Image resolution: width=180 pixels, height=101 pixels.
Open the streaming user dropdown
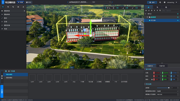coord(176,2)
